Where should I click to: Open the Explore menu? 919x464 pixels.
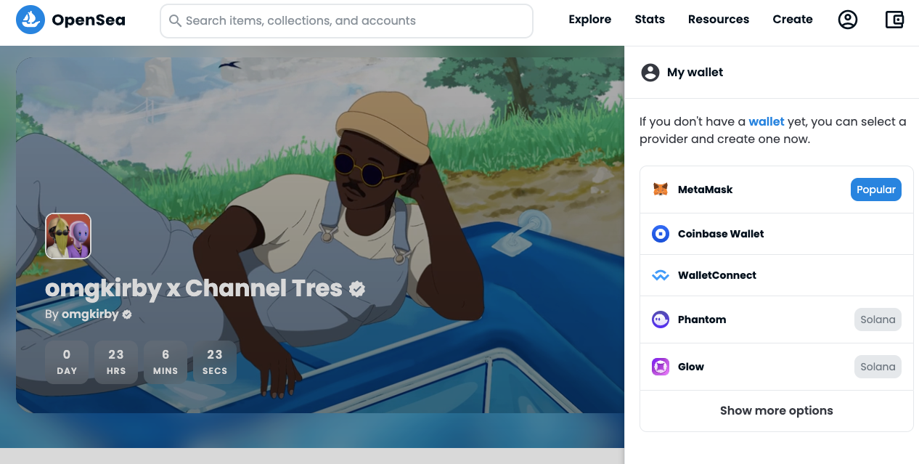[589, 20]
